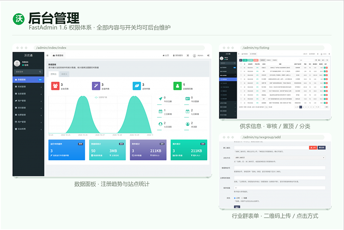
Task: Click the fullscreen icon in dashboard header
Action: point(188,56)
